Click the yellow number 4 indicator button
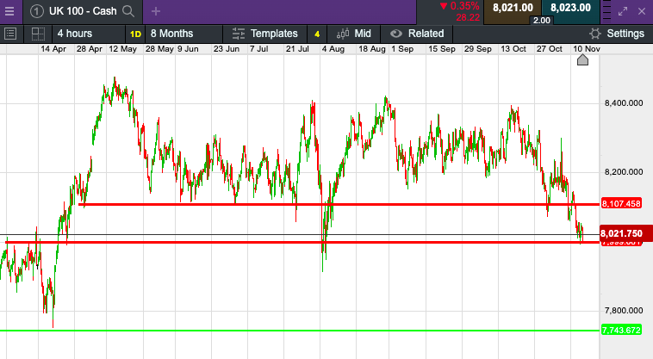 [x=317, y=34]
